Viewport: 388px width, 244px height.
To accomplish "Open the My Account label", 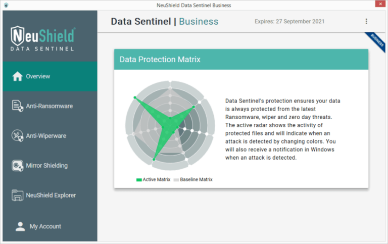I will coord(45,226).
